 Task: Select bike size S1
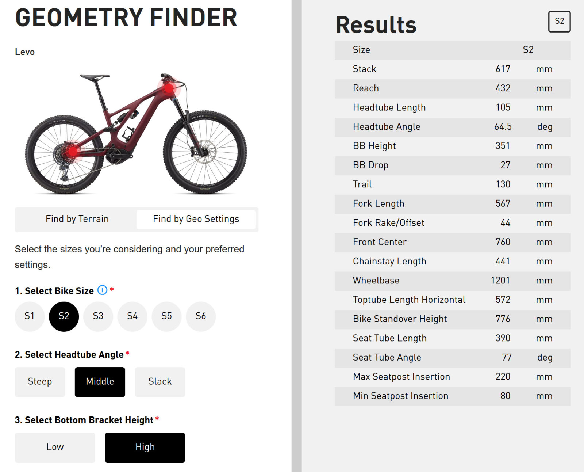30,316
